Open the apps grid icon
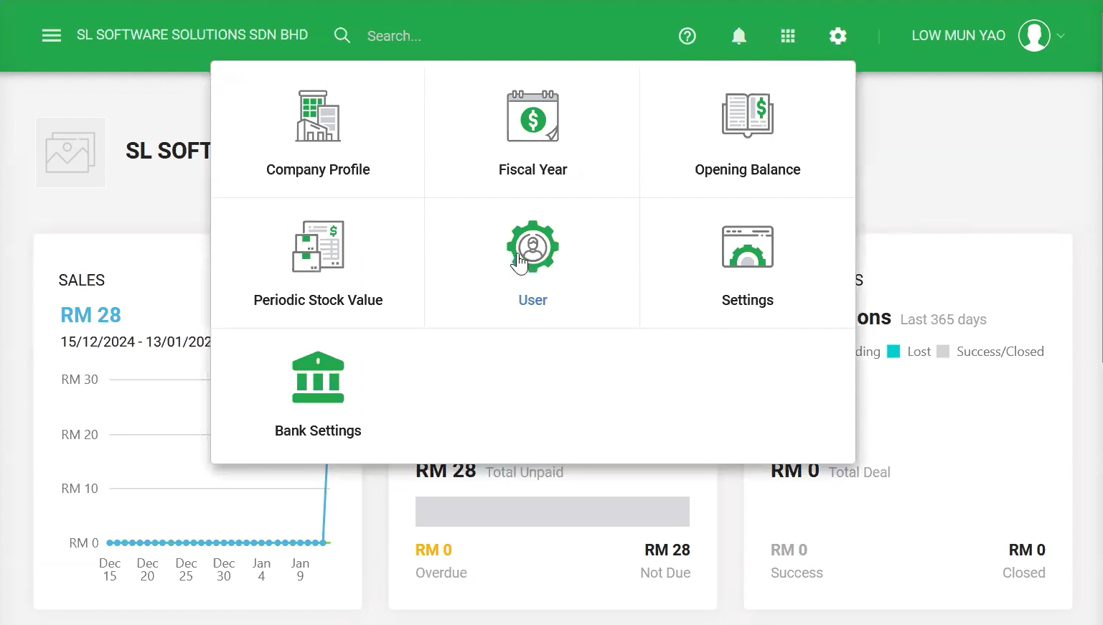The height and width of the screenshot is (625, 1103). point(788,36)
